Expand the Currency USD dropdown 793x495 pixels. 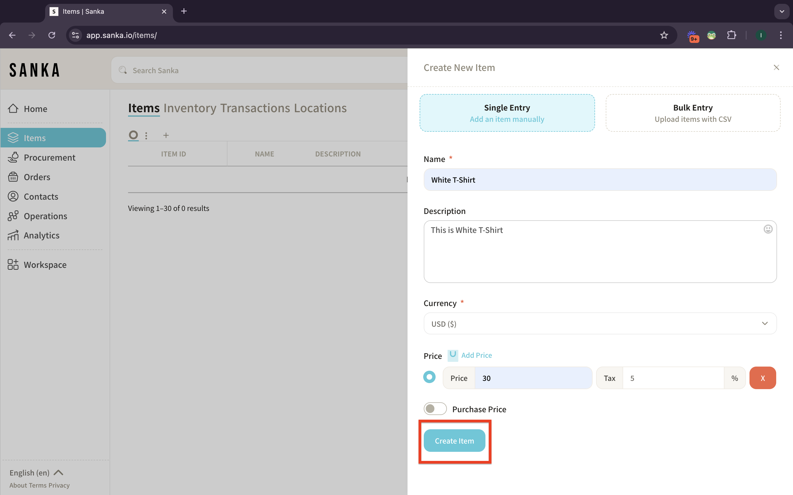click(600, 323)
